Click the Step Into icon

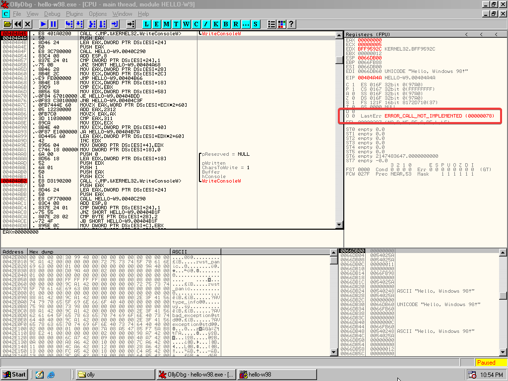[x=69, y=24]
